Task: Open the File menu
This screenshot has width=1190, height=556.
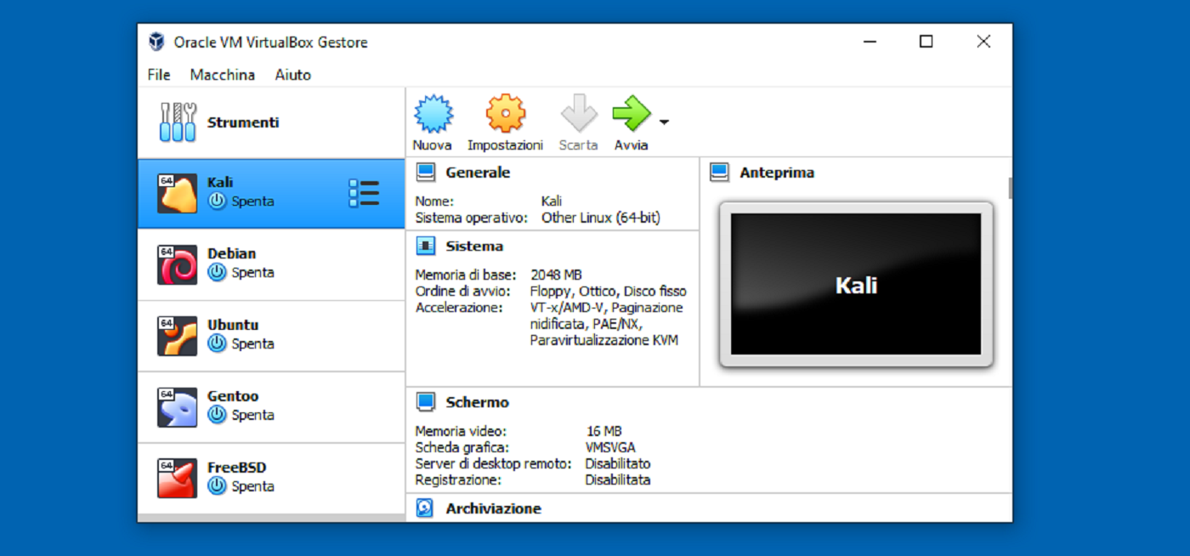Action: coord(158,75)
